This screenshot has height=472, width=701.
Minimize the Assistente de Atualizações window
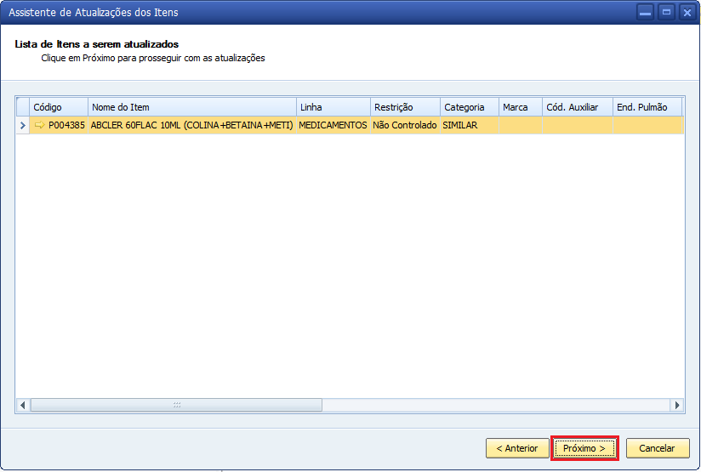pyautogui.click(x=645, y=13)
